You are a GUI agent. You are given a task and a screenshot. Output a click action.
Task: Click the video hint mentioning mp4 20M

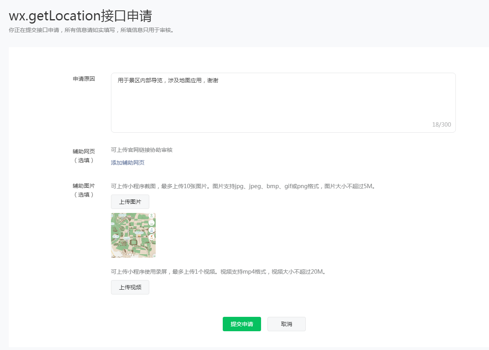[x=218, y=272]
